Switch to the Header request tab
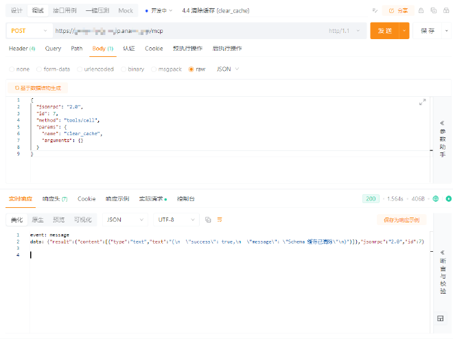453x339 pixels. click(22, 49)
